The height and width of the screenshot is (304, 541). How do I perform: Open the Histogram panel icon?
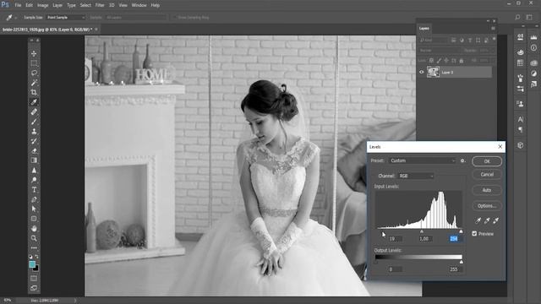533,37
